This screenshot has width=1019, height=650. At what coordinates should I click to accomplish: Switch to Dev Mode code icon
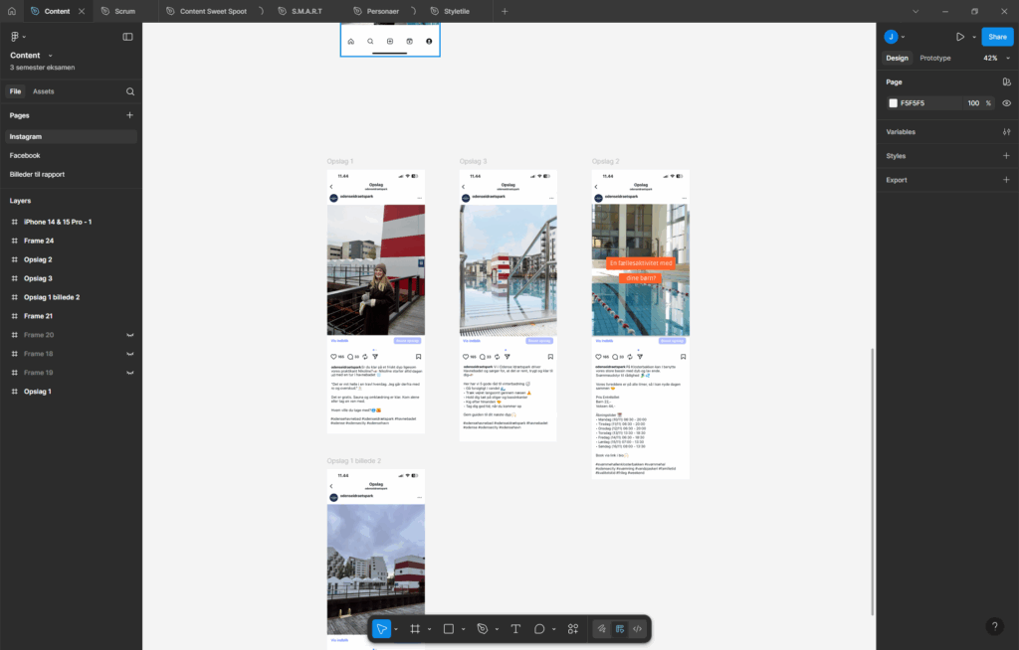click(x=638, y=628)
